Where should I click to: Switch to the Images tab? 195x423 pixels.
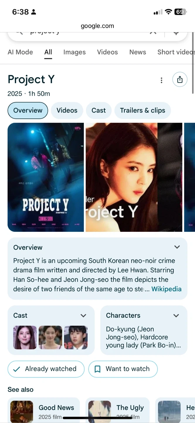(74, 52)
